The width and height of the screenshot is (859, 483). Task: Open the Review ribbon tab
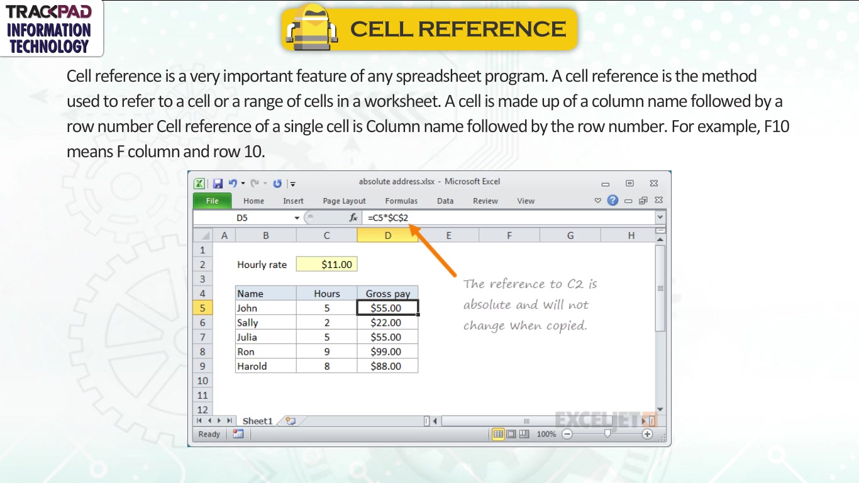point(485,201)
